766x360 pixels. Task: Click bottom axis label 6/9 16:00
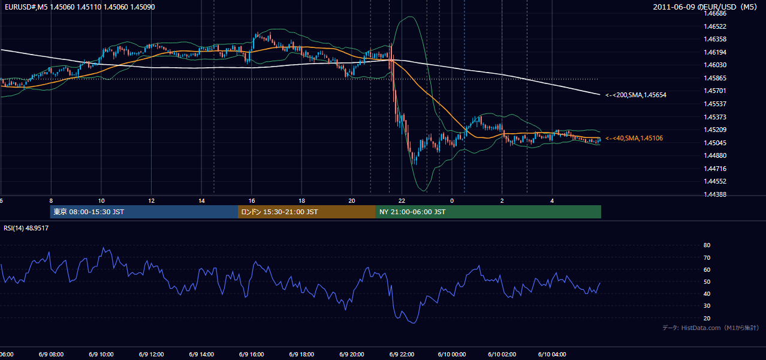click(252, 355)
